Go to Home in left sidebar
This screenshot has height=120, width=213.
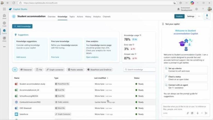(x=4, y=16)
